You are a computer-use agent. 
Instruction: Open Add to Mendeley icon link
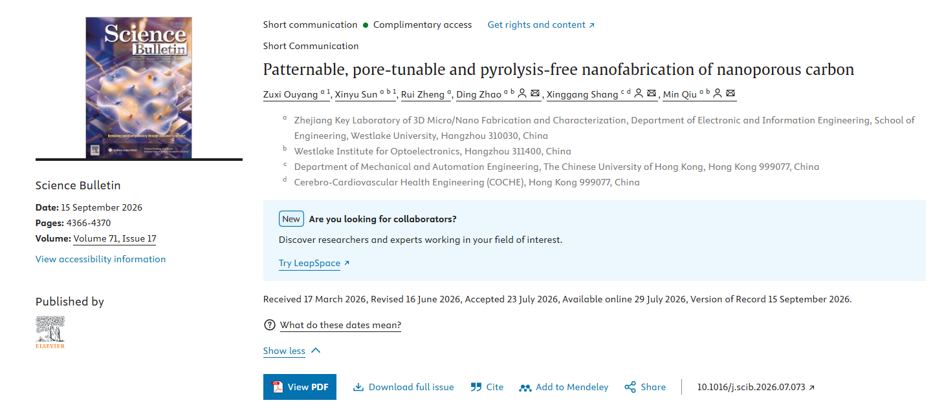tap(525, 387)
